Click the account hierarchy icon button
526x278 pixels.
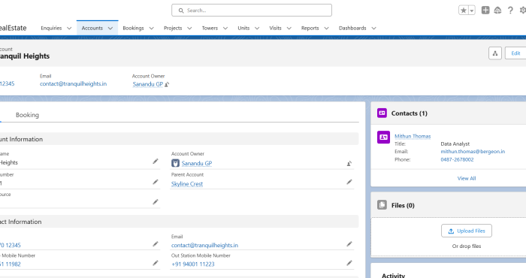click(494, 53)
